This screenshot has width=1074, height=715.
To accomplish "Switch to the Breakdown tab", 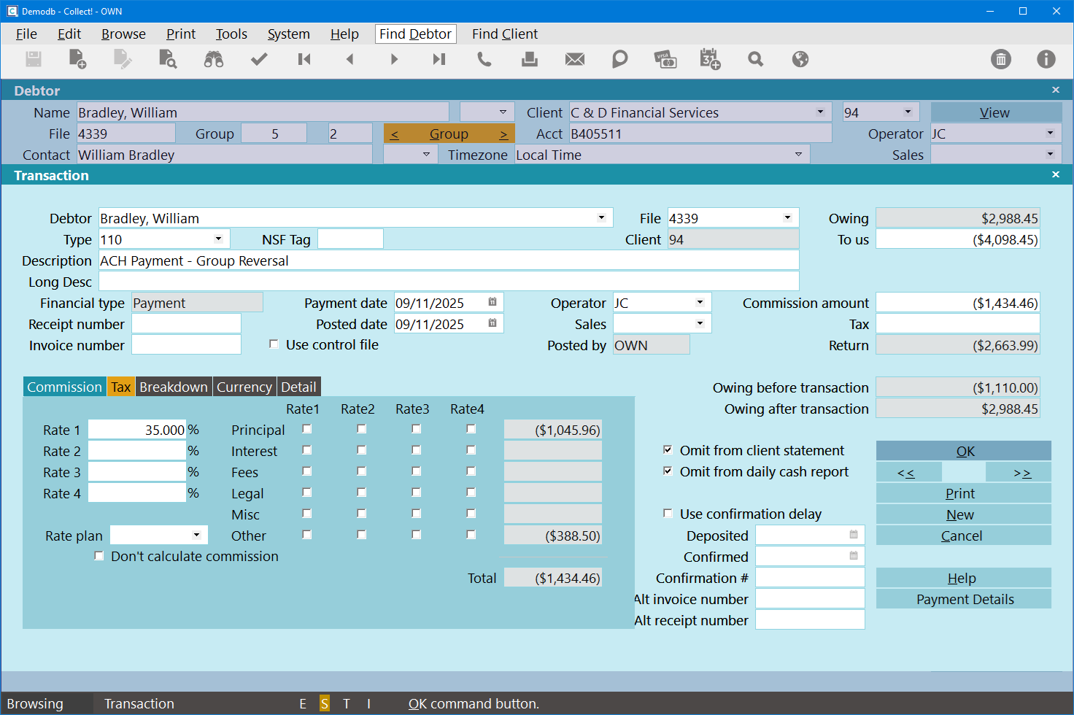I will click(x=174, y=387).
